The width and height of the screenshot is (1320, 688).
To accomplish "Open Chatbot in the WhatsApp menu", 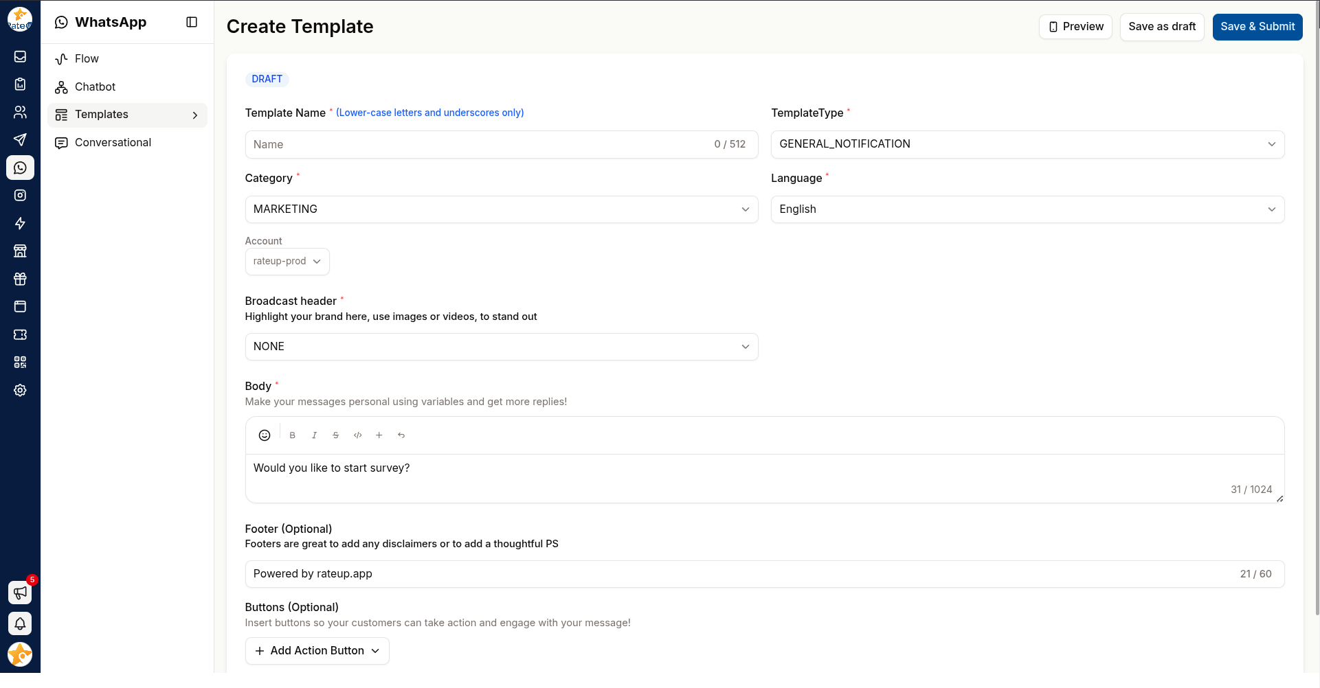I will click(127, 87).
